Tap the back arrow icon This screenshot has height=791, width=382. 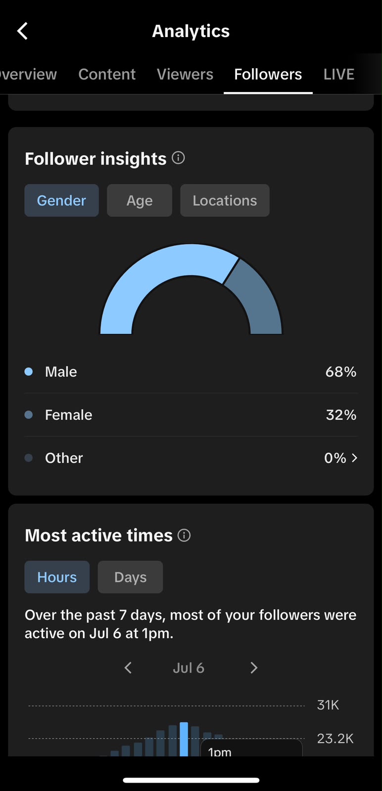tap(22, 31)
